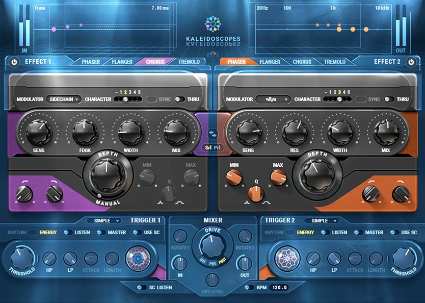This screenshot has height=303, width=425.
Task: Enable Trigger 2 Master
Action: [x=358, y=233]
